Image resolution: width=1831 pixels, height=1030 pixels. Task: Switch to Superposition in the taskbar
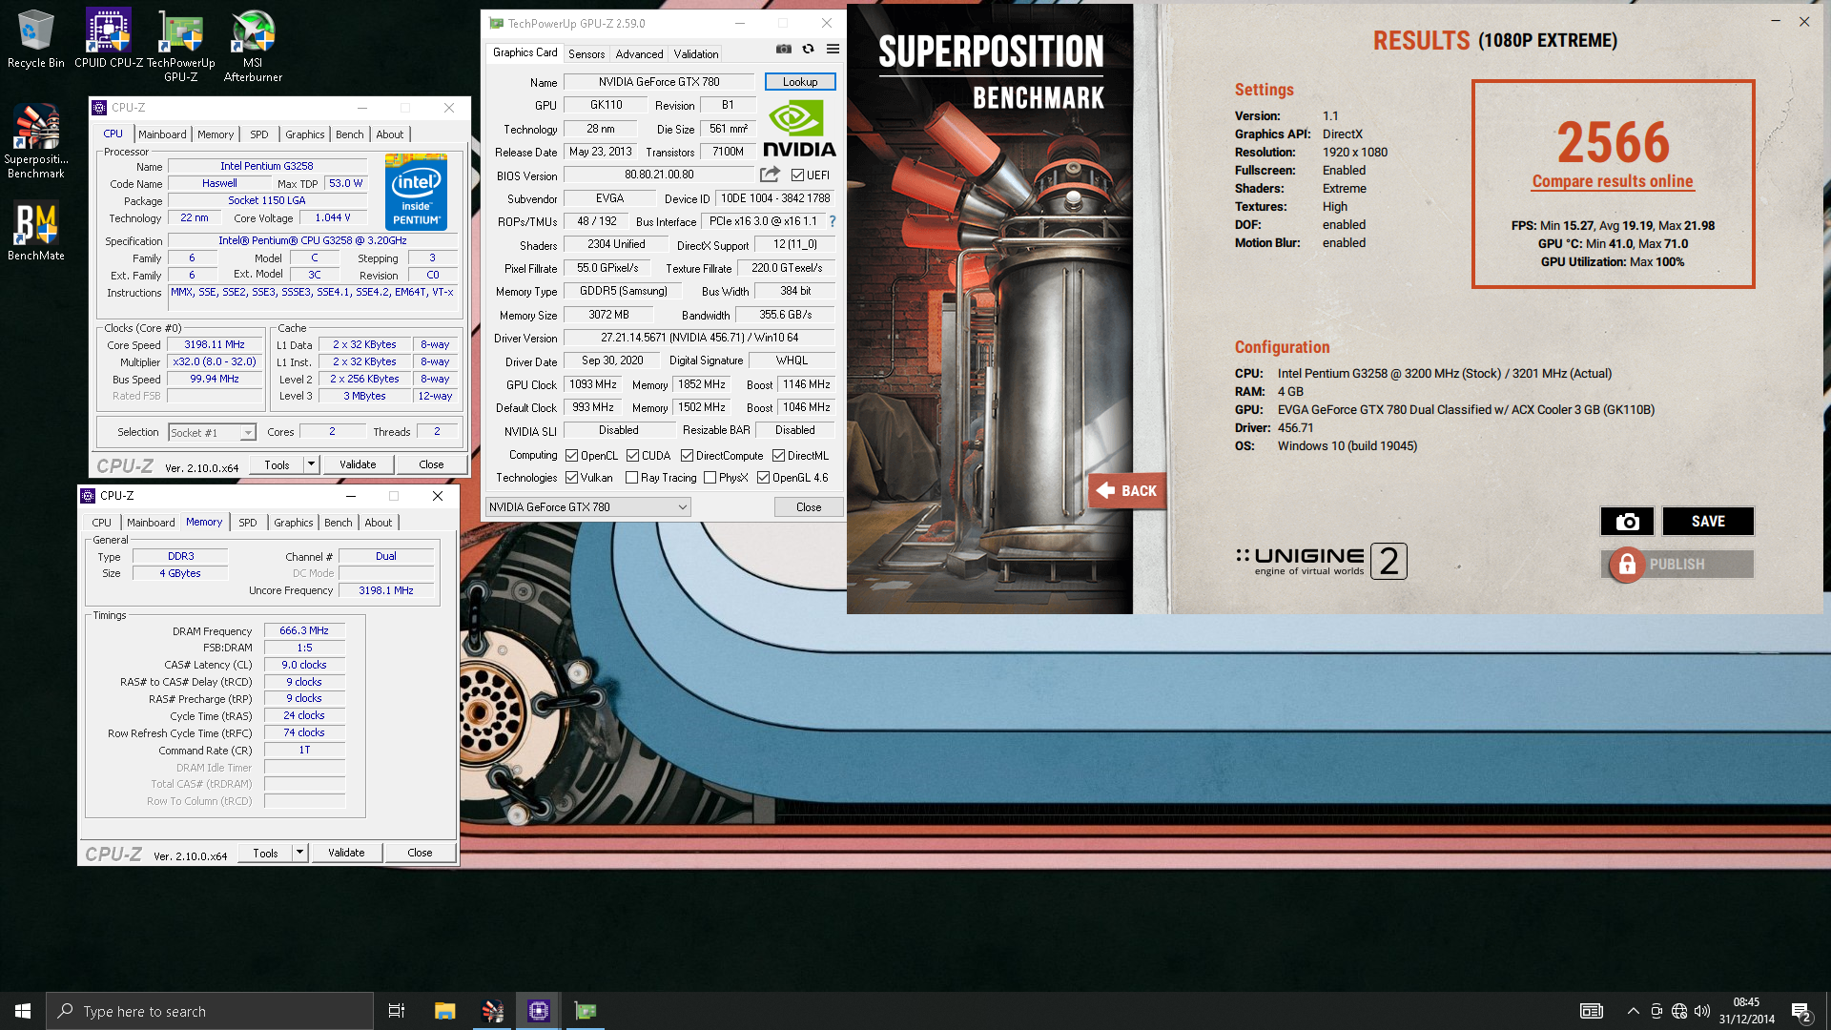pyautogui.click(x=492, y=1011)
